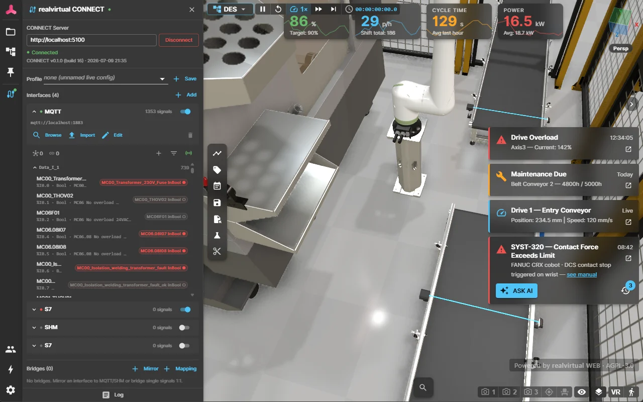Viewport: 643px width, 402px height.
Task: Add a new interface
Action: coord(186,95)
